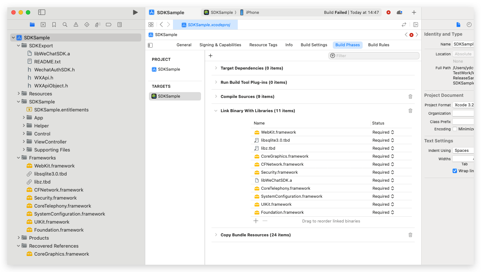The width and height of the screenshot is (481, 272).
Task: Open the related items grid menu
Action: (151, 24)
